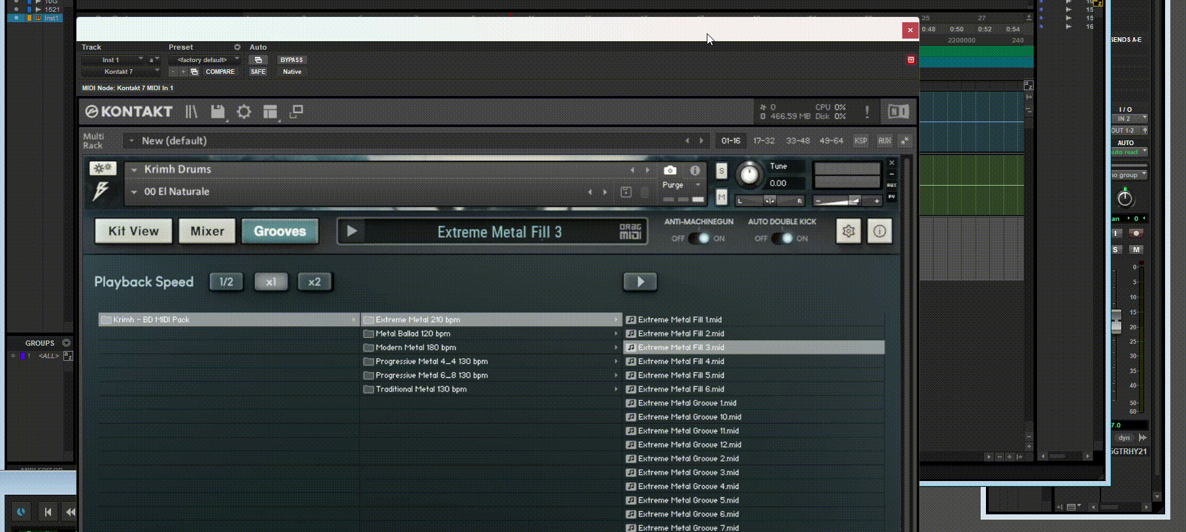The height and width of the screenshot is (532, 1186).
Task: Open the Krimh Drums instrument dropdown arrow
Action: click(134, 169)
